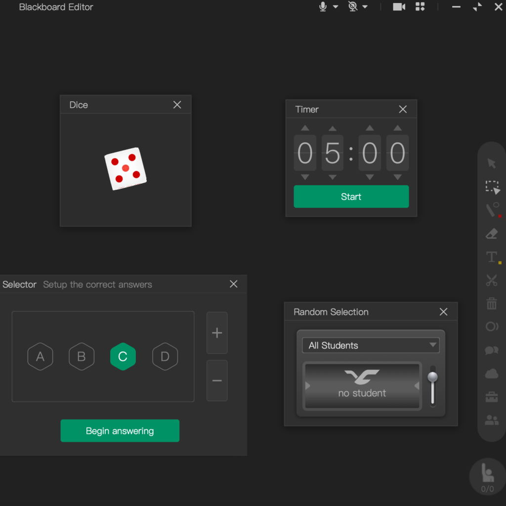Image resolution: width=506 pixels, height=506 pixels.
Task: Select the pointer arrow tool
Action: pyautogui.click(x=491, y=164)
